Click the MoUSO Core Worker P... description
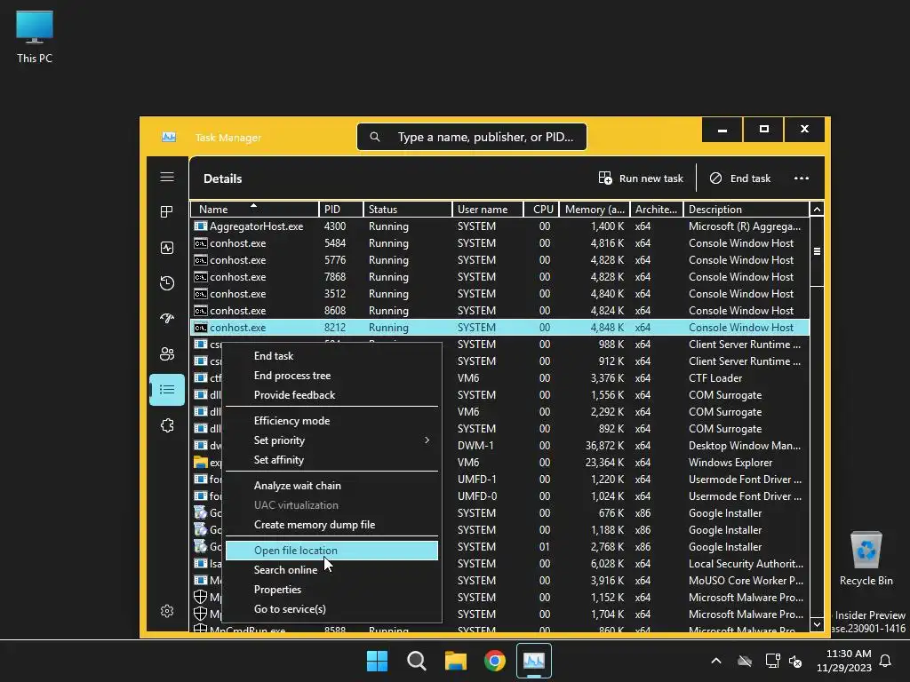910x682 pixels. [746, 581]
